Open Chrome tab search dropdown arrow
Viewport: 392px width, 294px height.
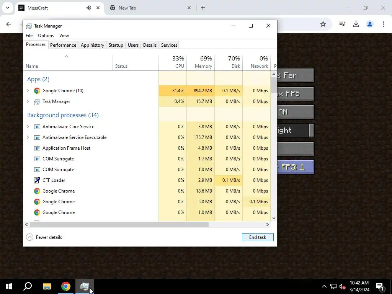[8, 8]
